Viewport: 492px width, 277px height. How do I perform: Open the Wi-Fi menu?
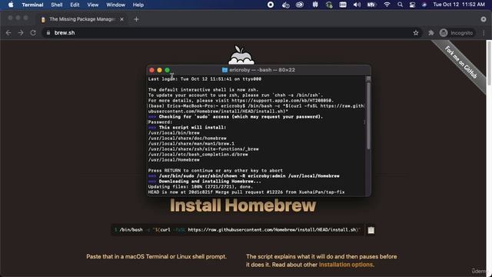(x=387, y=5)
